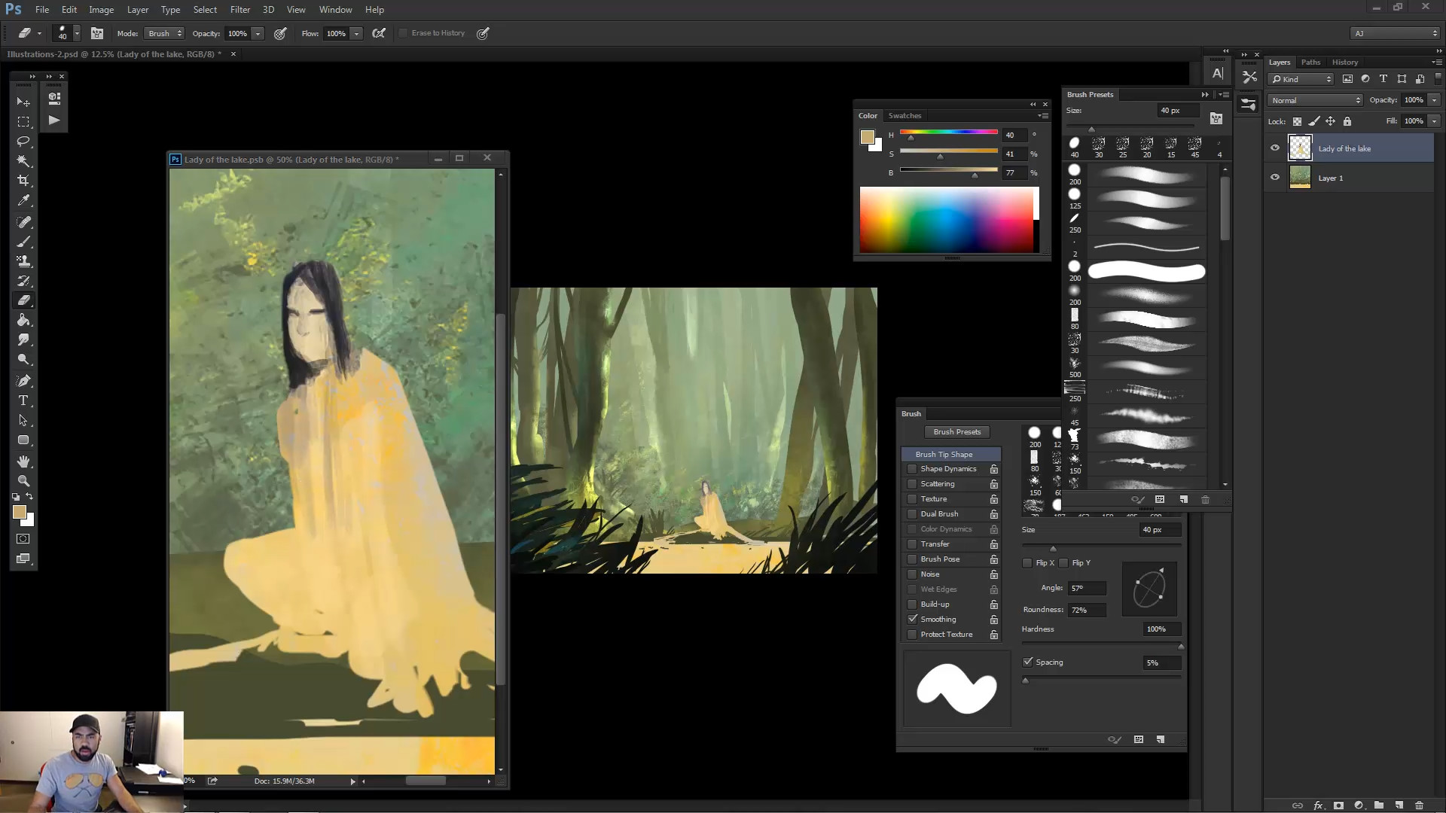Image resolution: width=1446 pixels, height=813 pixels.
Task: Activate the Crop tool
Action: pyautogui.click(x=23, y=181)
